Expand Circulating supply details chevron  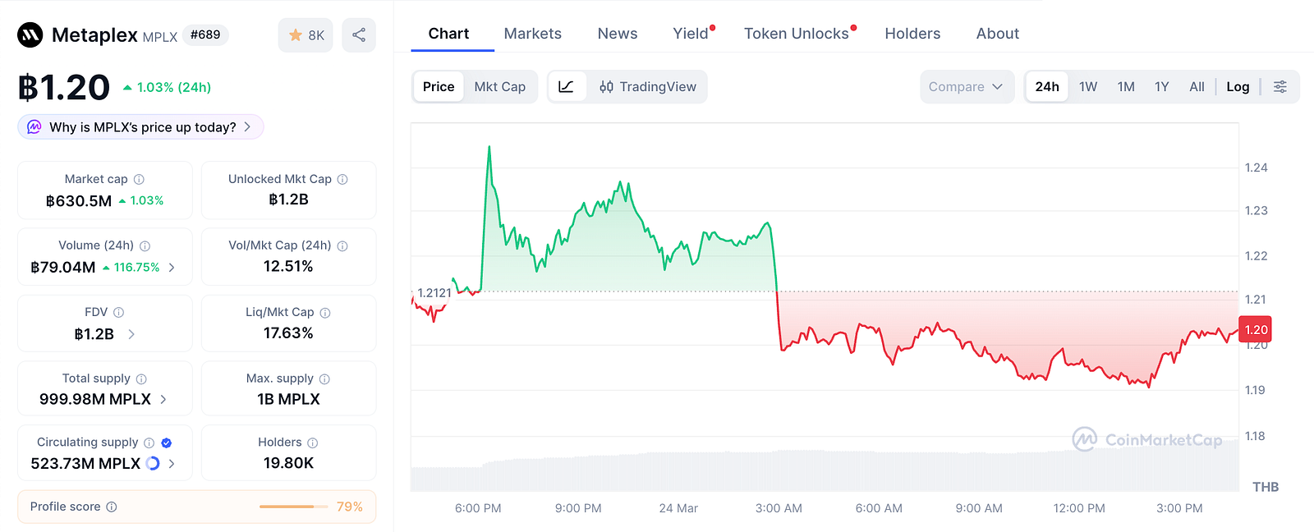point(172,464)
